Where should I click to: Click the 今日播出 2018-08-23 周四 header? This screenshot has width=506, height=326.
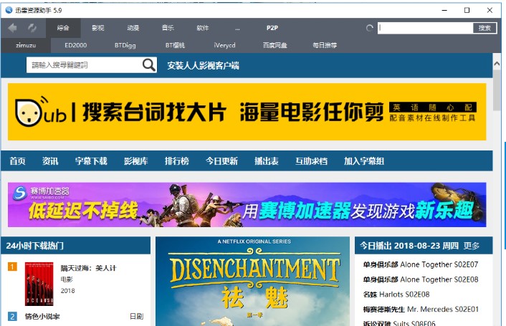click(409, 246)
